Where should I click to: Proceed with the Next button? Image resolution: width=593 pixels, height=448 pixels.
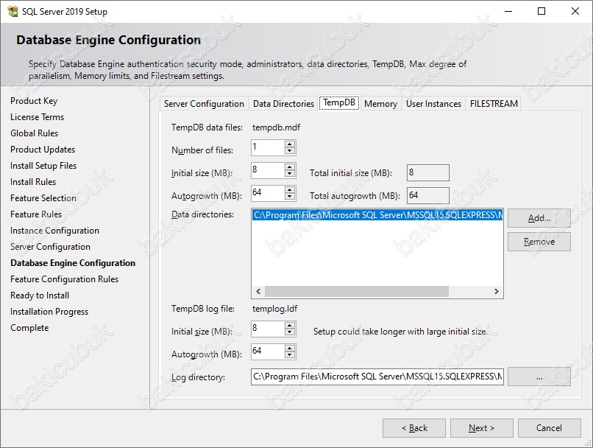coord(481,428)
